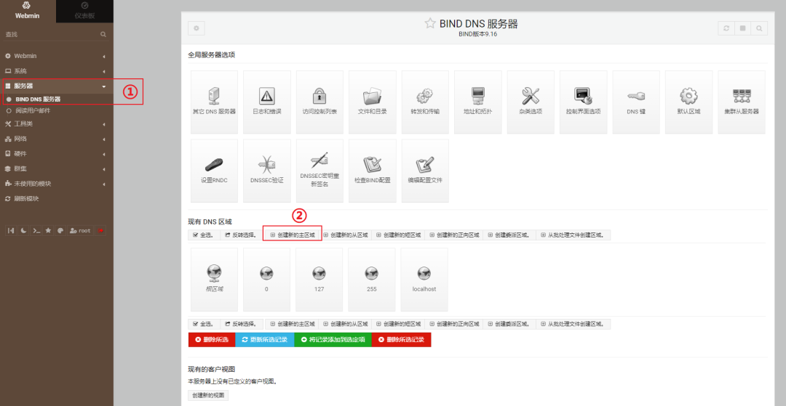Click 创建新的正向区域 above the zone icons
Image resolution: width=786 pixels, height=406 pixels.
point(453,235)
